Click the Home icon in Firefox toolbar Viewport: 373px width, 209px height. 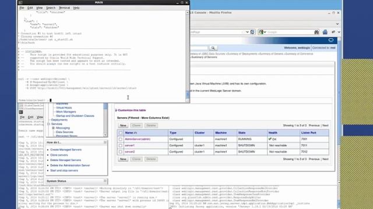coord(325,32)
